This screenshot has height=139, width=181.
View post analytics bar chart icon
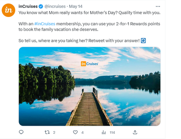104,132
